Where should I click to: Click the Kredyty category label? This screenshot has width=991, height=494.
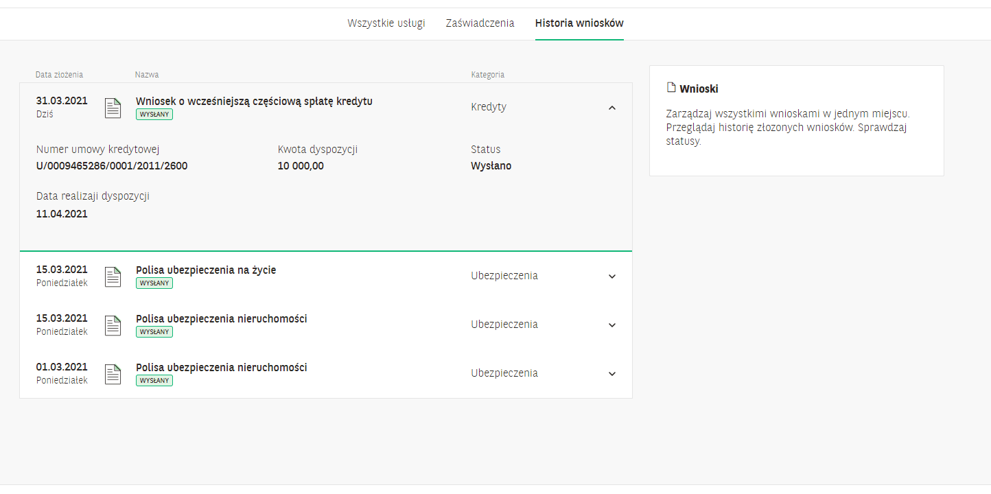coord(489,107)
